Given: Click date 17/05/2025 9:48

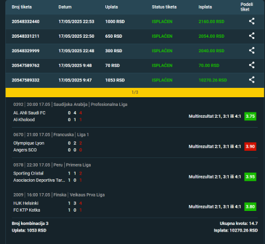Looking at the screenshot, I should coord(75,65).
